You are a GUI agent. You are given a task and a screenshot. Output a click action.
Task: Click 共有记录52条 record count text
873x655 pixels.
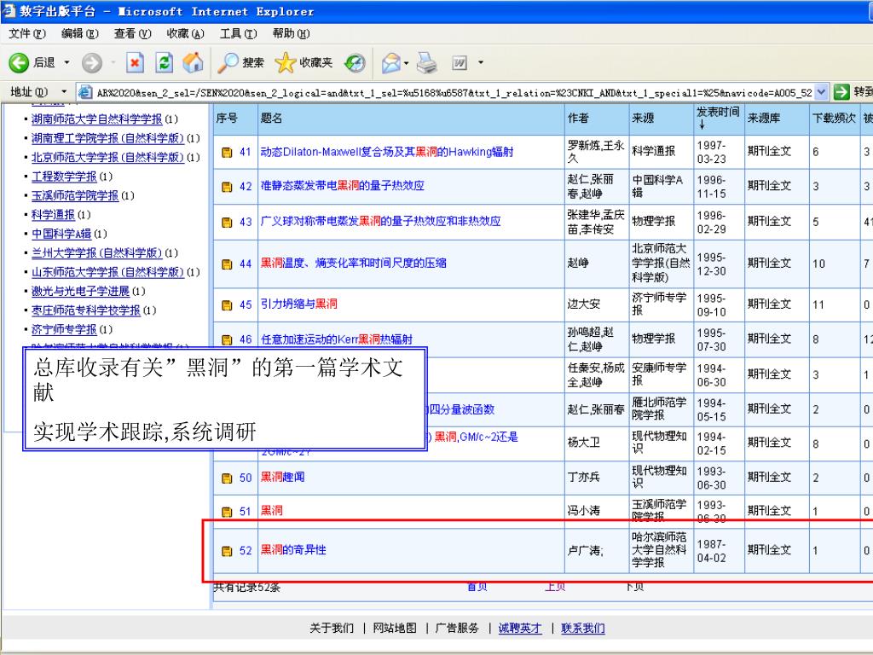pos(246,587)
